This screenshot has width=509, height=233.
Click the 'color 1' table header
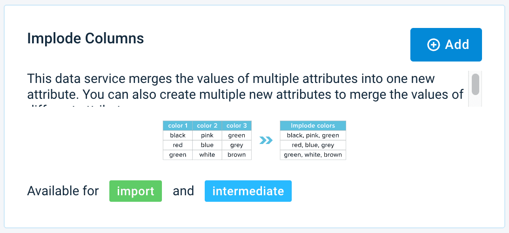(x=178, y=126)
